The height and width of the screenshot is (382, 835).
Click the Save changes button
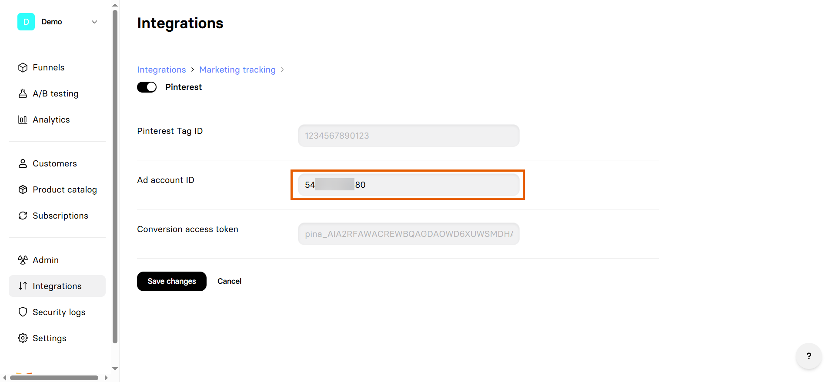click(x=172, y=281)
